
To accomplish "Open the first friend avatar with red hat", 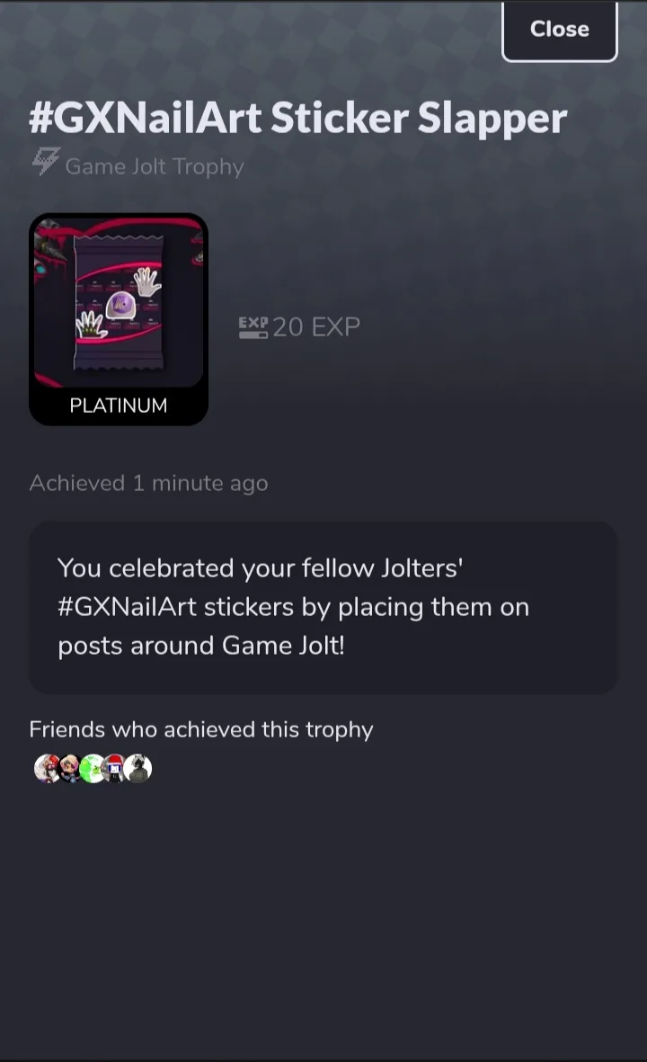I will [46, 768].
